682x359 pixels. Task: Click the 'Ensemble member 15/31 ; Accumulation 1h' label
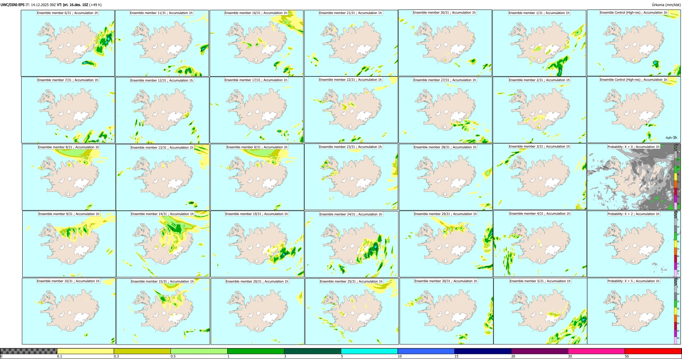coord(162,281)
